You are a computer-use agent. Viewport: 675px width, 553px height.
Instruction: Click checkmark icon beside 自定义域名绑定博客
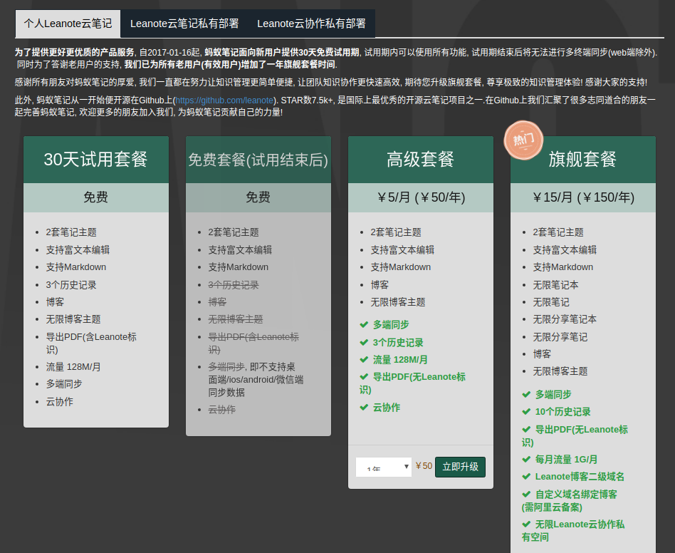click(526, 494)
